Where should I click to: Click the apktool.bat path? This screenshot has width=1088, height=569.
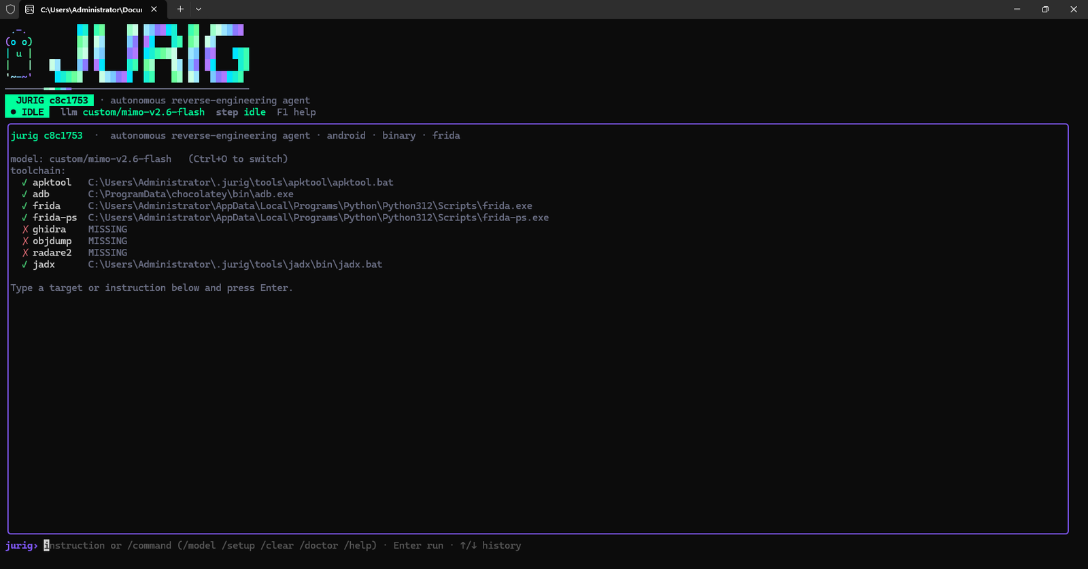(241, 182)
